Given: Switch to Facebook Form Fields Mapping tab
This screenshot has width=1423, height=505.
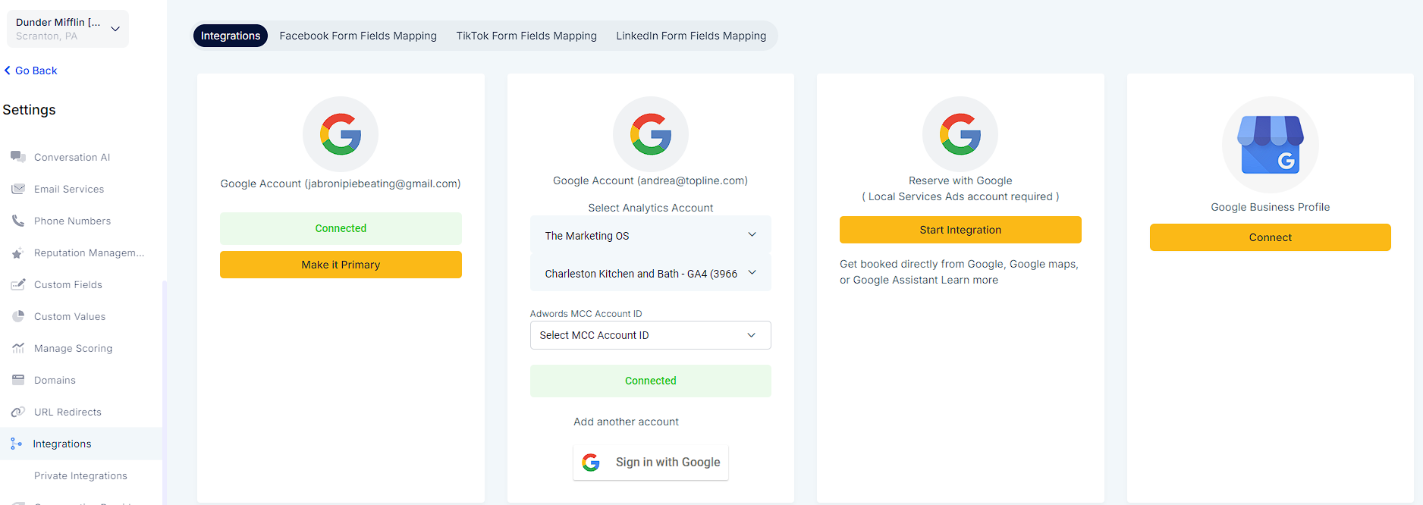Looking at the screenshot, I should tap(358, 36).
